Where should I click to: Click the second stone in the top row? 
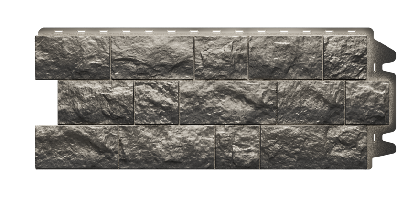tap(152, 57)
